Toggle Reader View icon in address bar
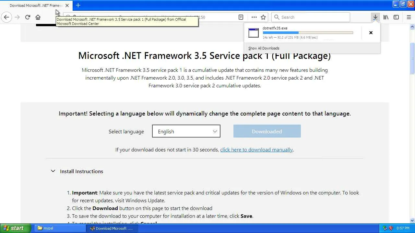The width and height of the screenshot is (415, 233). [241, 17]
